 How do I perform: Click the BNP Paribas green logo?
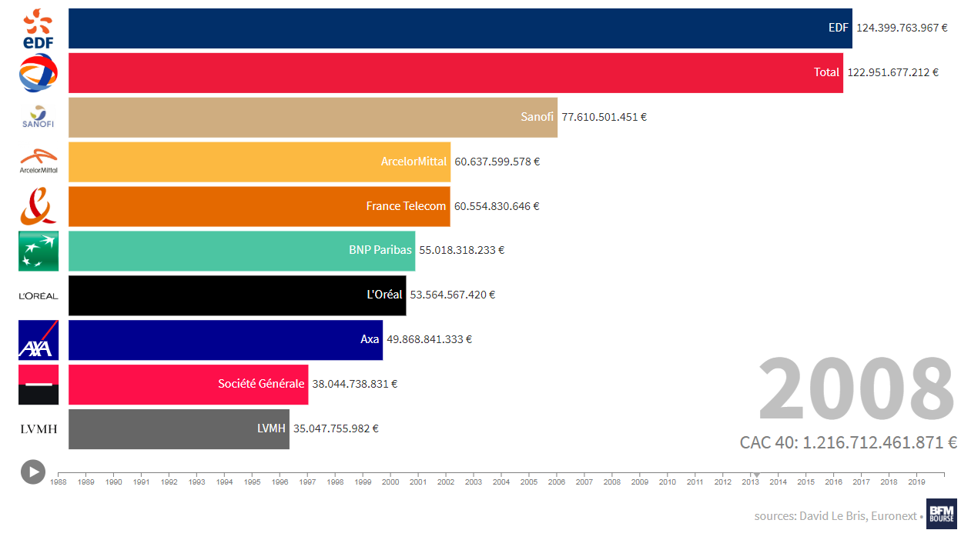coord(39,251)
